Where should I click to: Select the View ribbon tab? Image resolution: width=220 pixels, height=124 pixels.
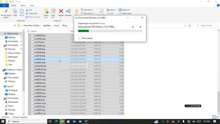(x=32, y=6)
